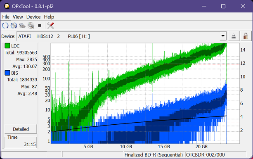
Task: Expand the Device dropdown arrow
Action: tap(223, 36)
